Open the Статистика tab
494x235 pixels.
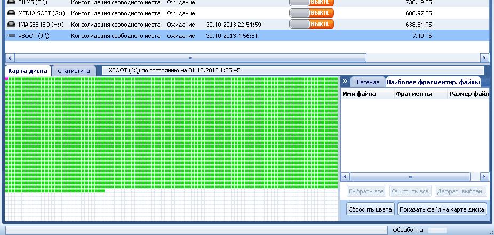(74, 71)
